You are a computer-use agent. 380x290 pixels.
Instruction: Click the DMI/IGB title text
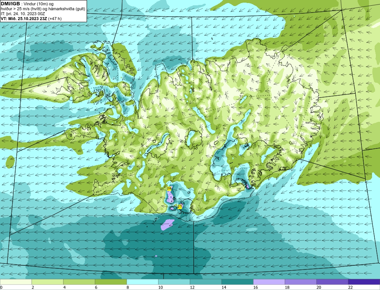coord(10,4)
